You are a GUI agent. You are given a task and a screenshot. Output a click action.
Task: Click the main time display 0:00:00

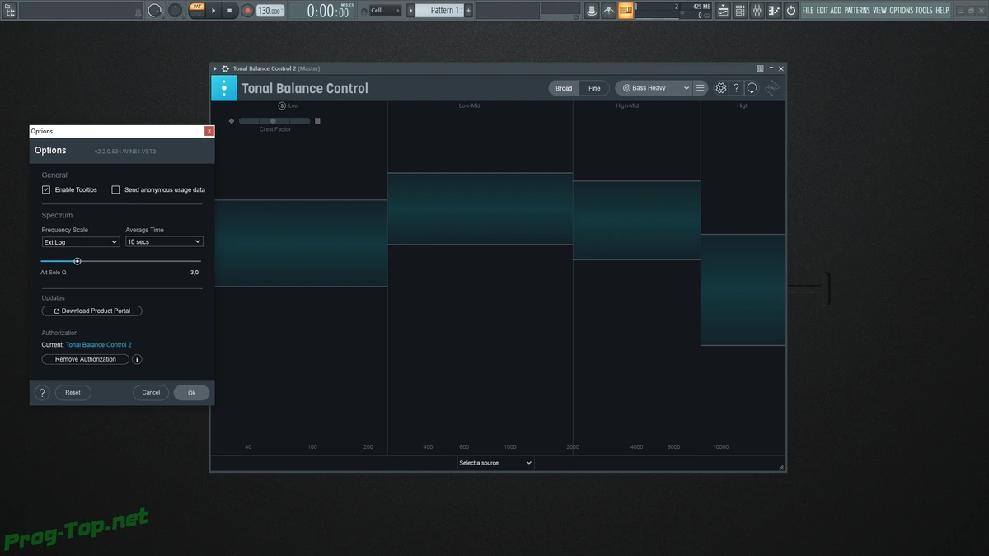tap(328, 11)
